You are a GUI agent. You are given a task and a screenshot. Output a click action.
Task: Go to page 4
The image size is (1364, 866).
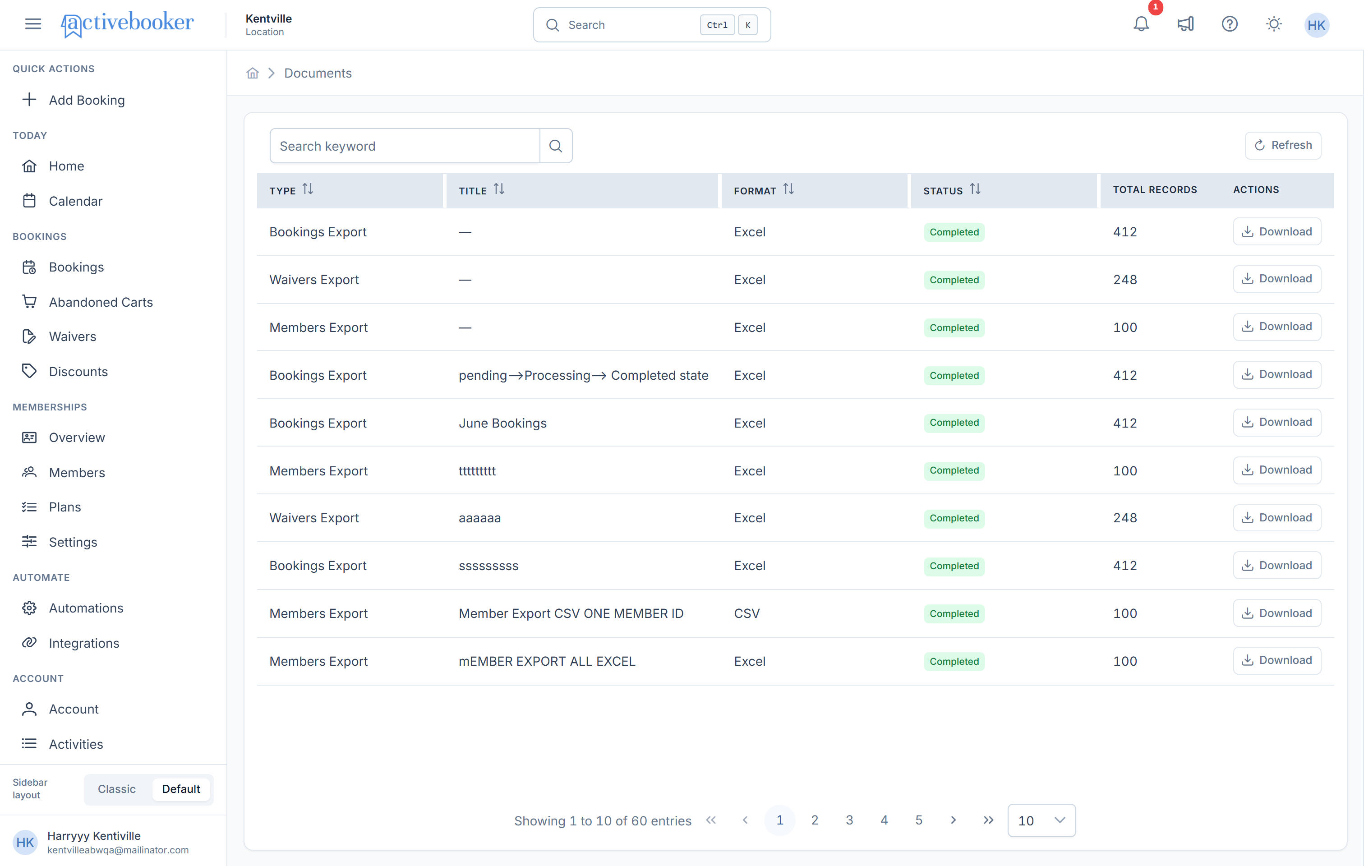[x=884, y=820]
